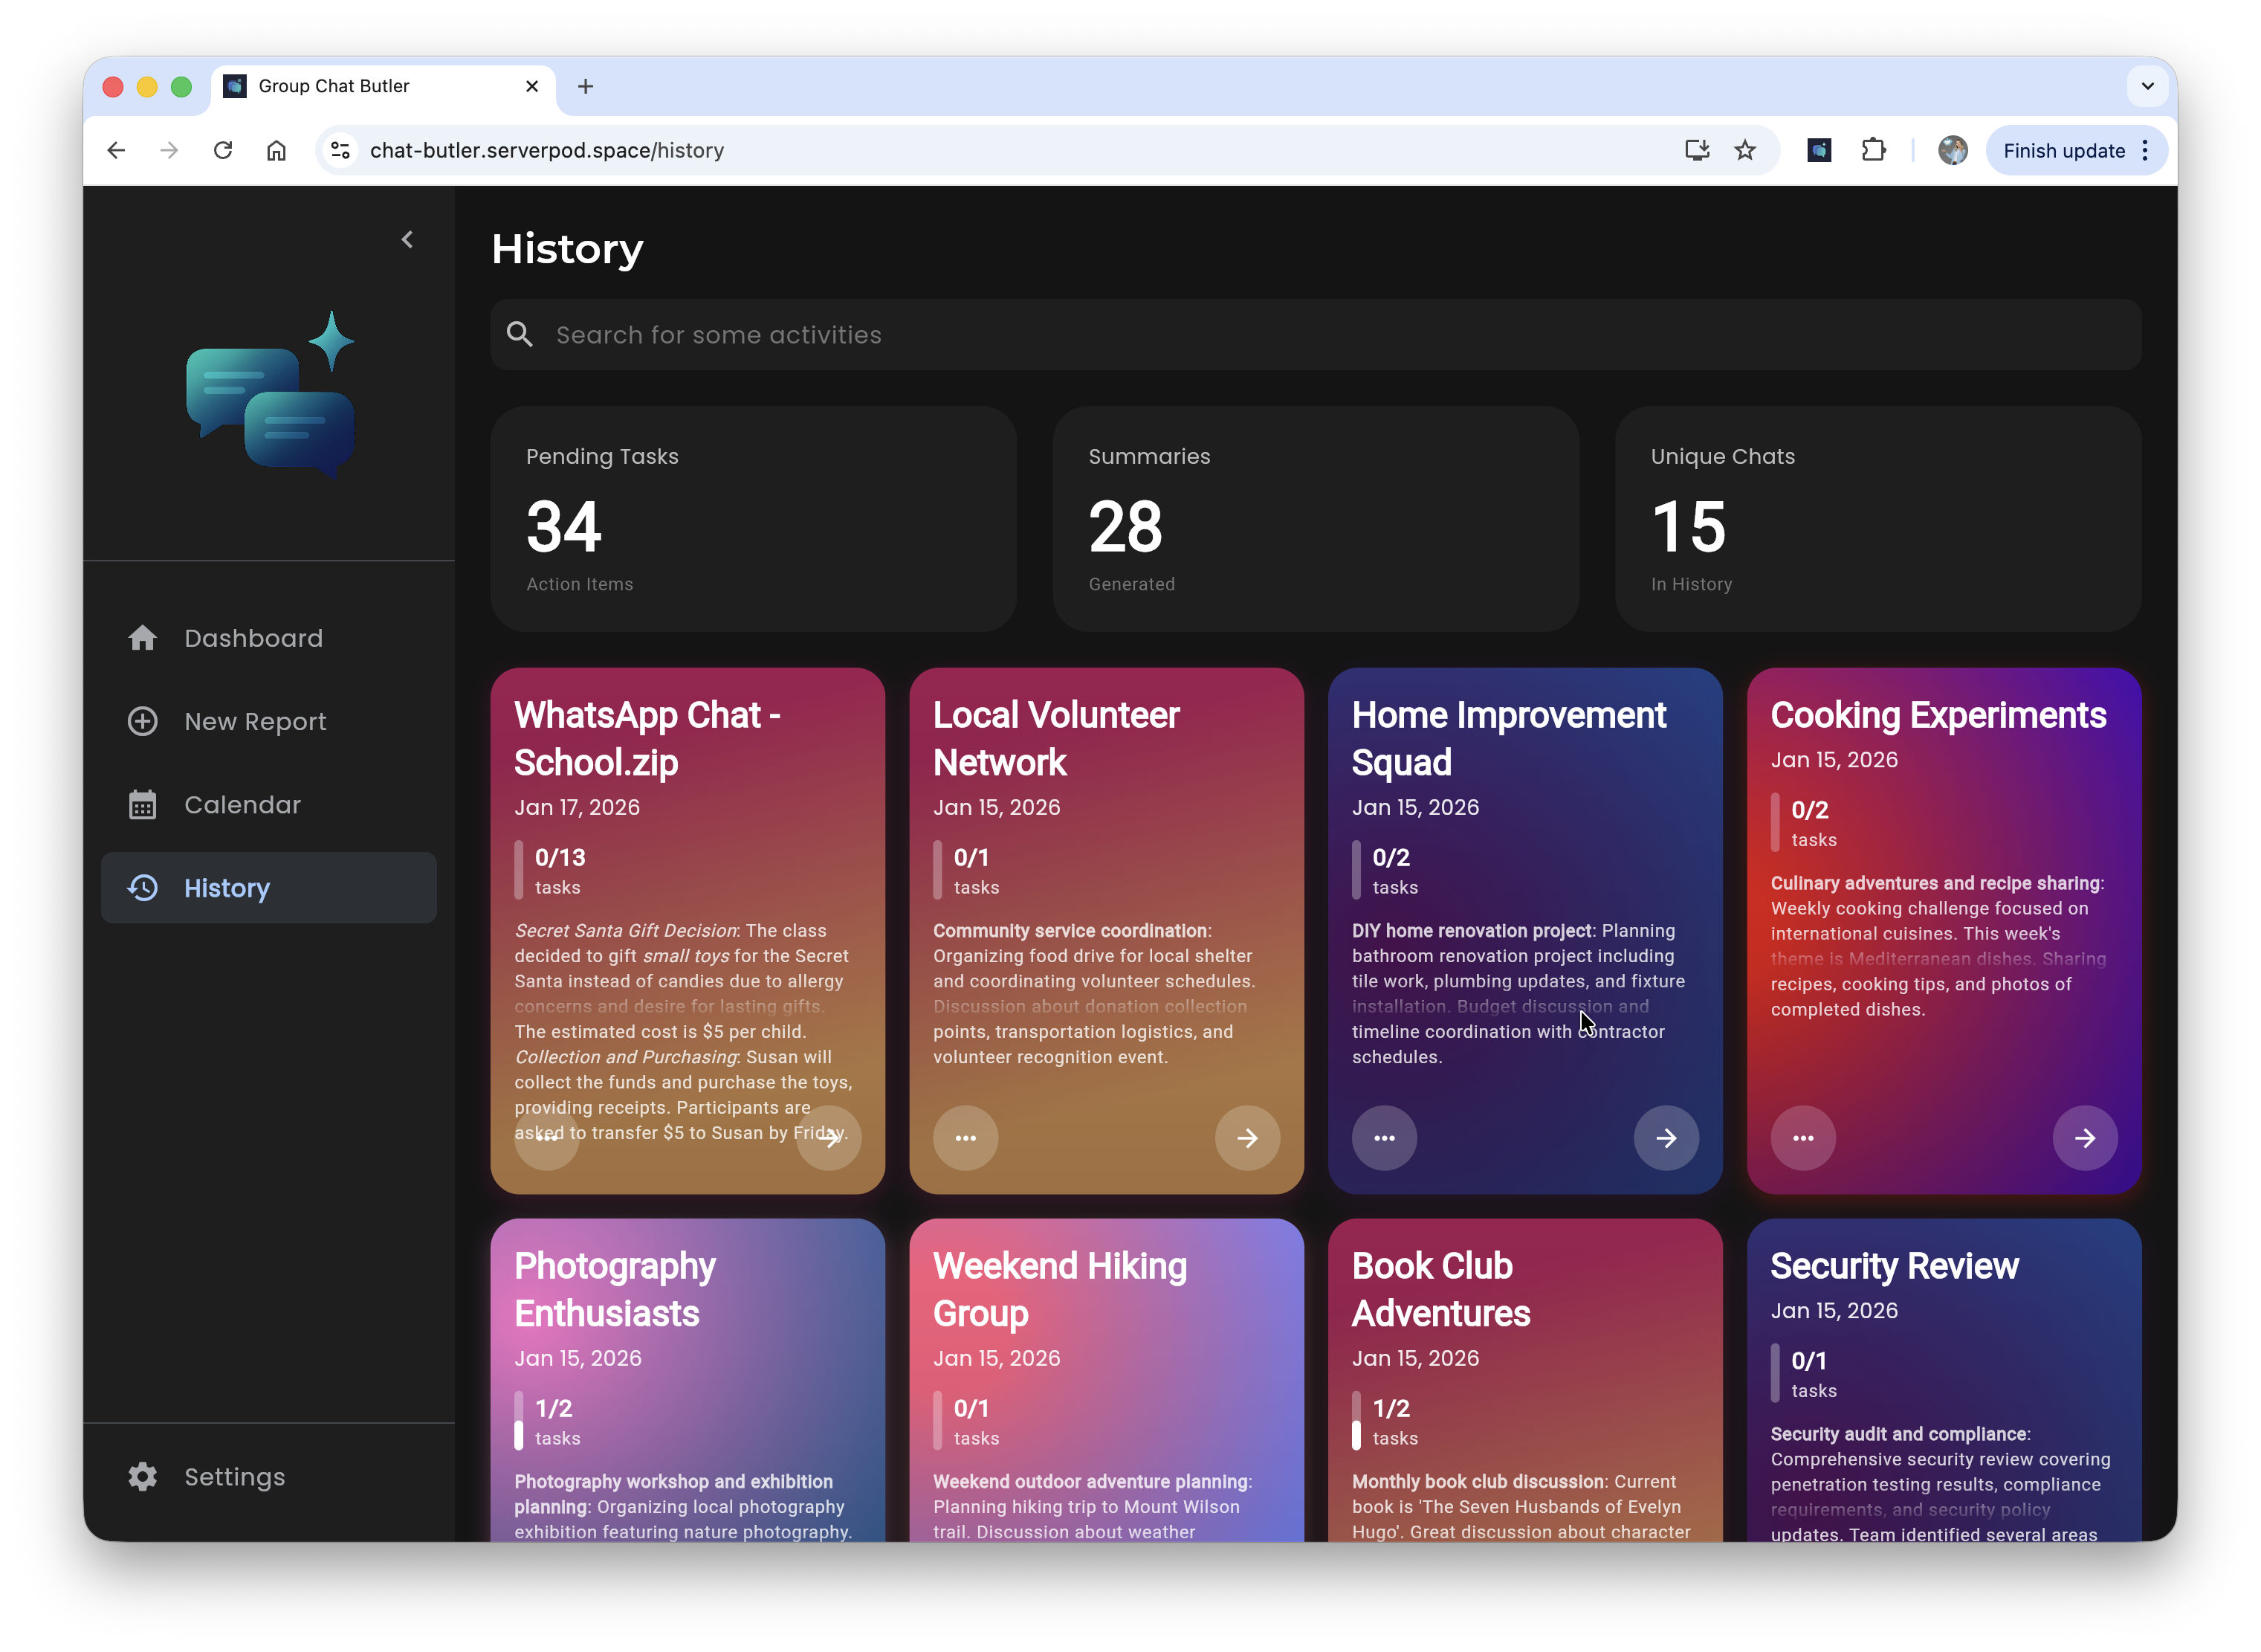
Task: Click Photography Enthusiasts task progress bar
Action: [519, 1420]
